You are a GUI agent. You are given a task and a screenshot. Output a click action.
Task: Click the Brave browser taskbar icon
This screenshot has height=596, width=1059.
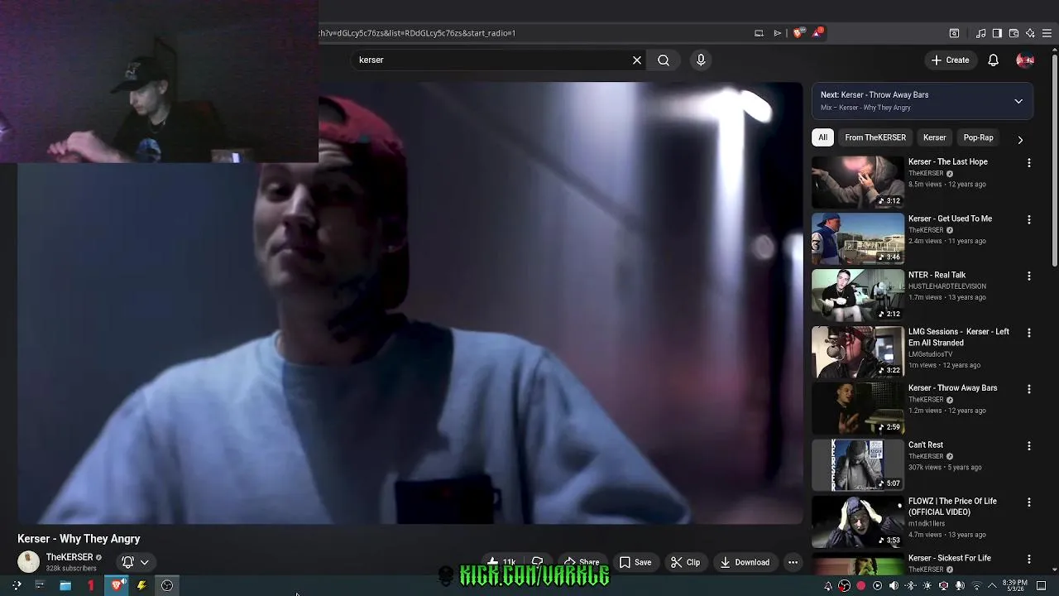[x=117, y=585]
